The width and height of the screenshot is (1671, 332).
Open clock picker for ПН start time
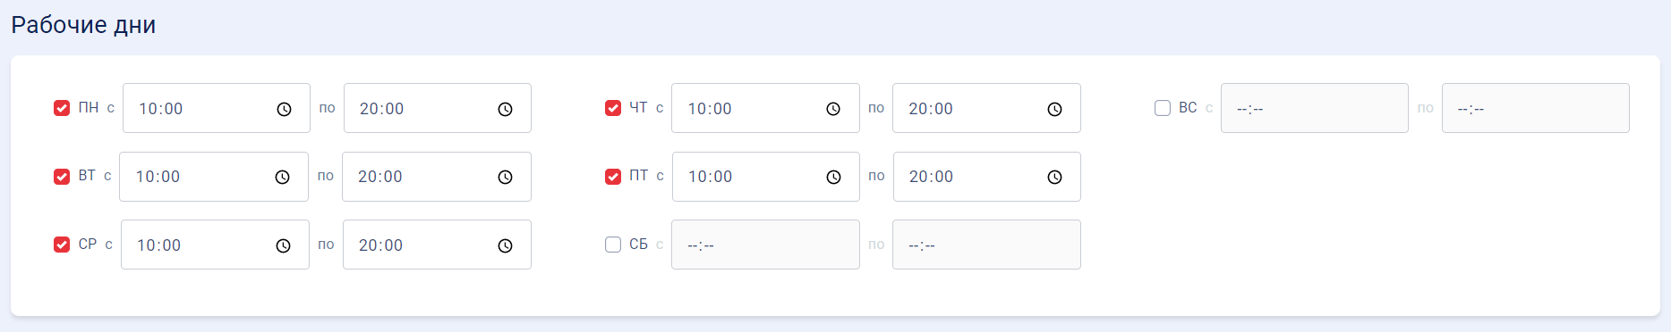tap(284, 109)
